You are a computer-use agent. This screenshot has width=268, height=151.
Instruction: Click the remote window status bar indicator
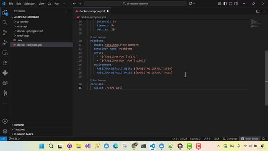[3, 139]
